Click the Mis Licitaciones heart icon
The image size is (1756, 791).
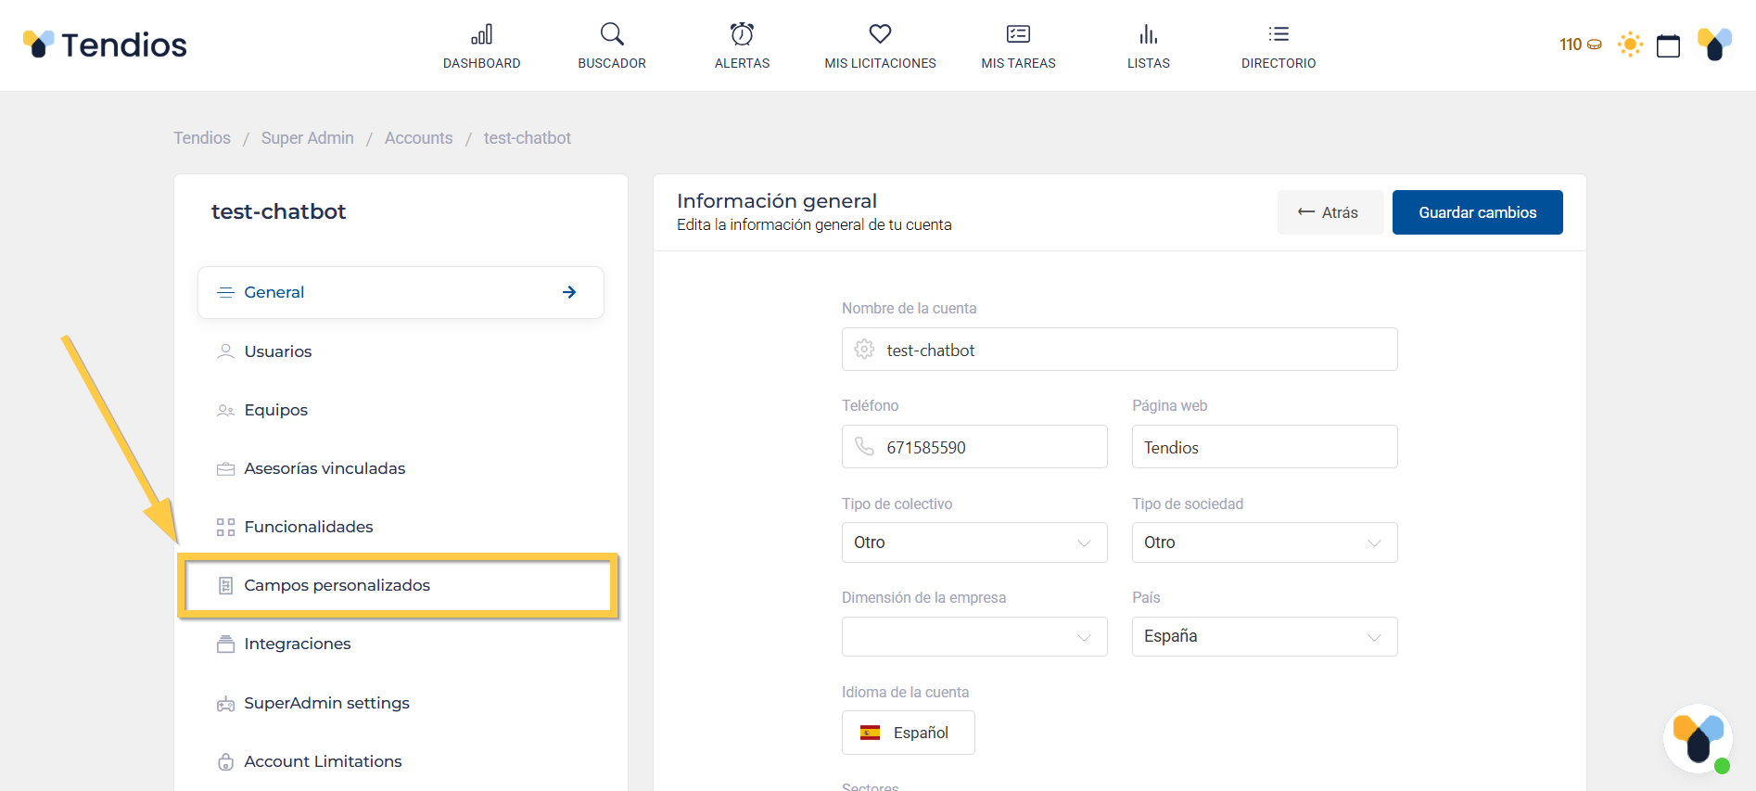[880, 35]
